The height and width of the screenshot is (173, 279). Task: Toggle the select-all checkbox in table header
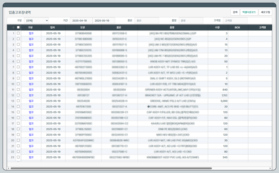tap(18, 27)
